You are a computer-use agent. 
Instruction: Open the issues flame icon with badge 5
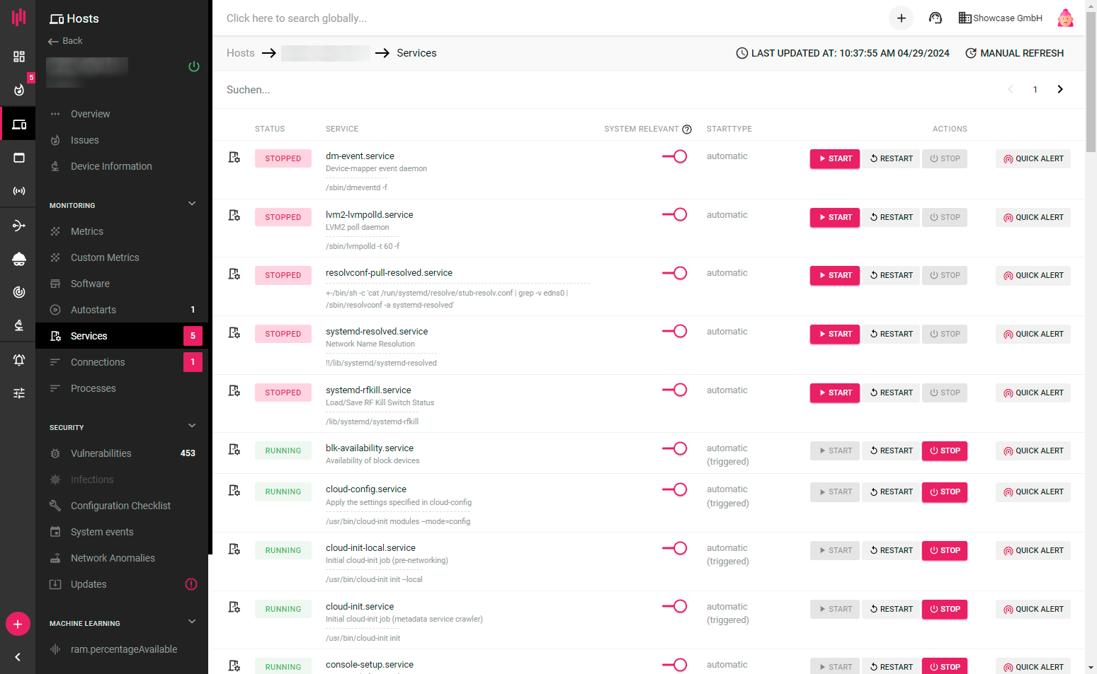(x=19, y=89)
